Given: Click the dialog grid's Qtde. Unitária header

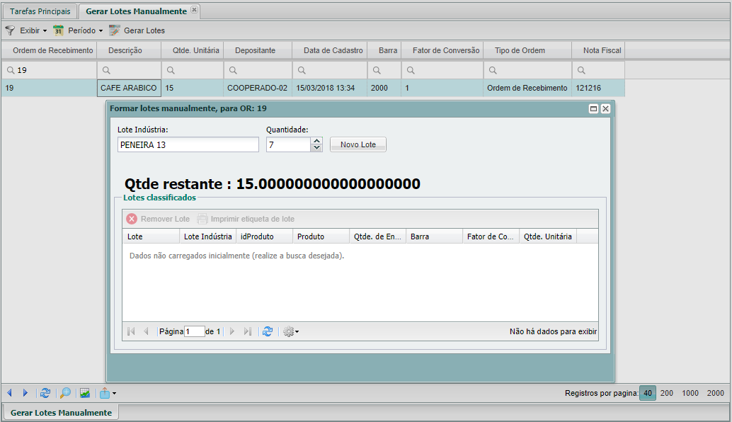Looking at the screenshot, I should click(548, 236).
